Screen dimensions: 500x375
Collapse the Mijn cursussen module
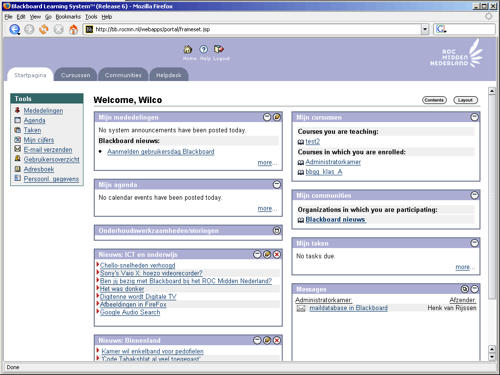475,117
